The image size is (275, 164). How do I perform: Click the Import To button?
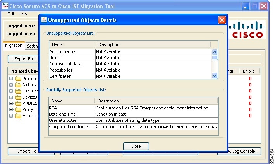[23, 151]
